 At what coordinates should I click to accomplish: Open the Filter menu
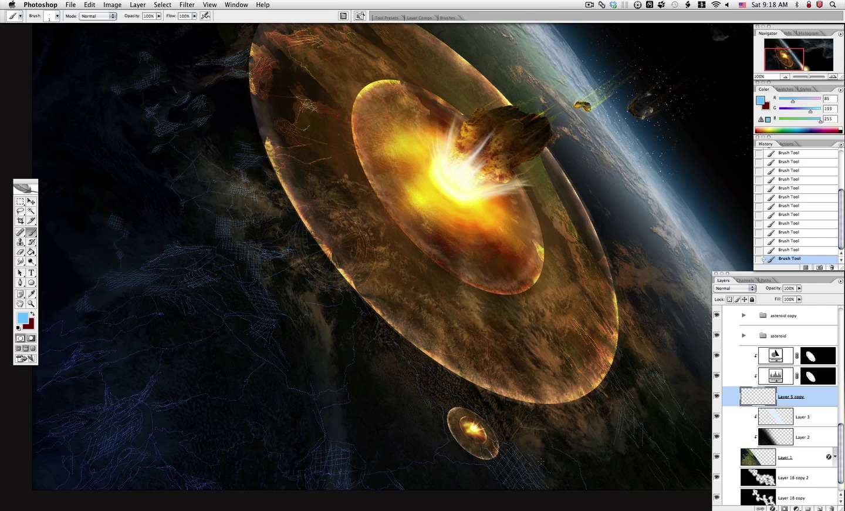pyautogui.click(x=187, y=5)
